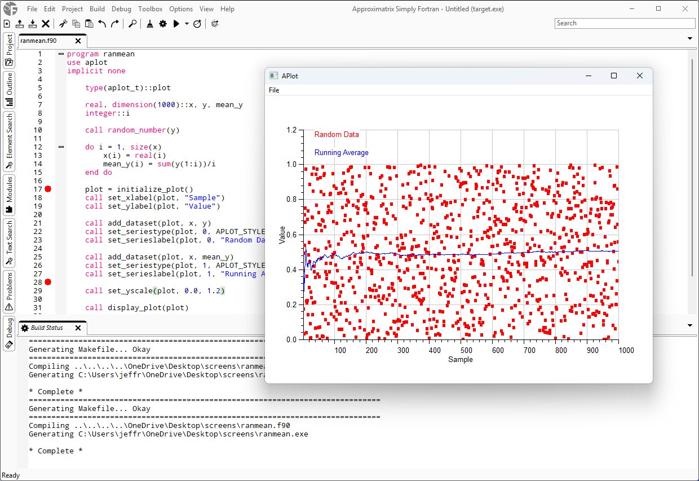
Task: Click the 'call random_number(y)' code line
Action: (132, 130)
